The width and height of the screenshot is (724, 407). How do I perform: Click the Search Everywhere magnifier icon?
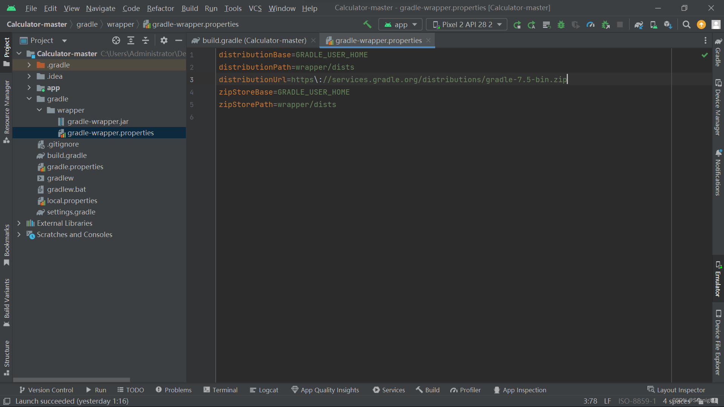coord(687,25)
